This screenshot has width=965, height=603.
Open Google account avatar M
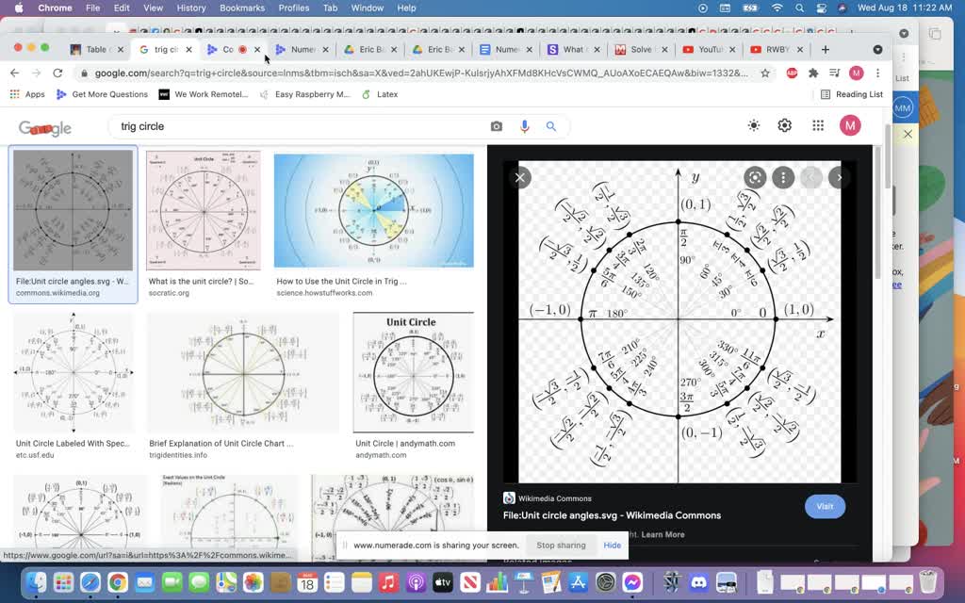tap(850, 125)
